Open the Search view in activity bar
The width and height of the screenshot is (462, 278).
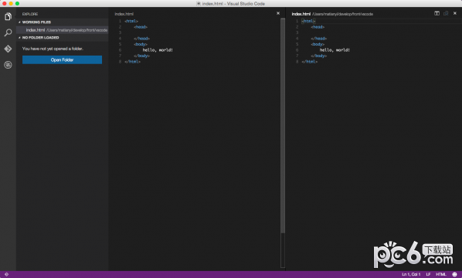click(8, 32)
